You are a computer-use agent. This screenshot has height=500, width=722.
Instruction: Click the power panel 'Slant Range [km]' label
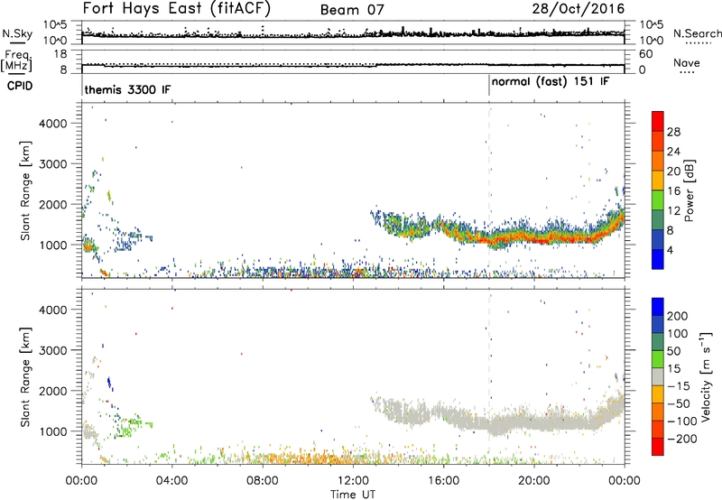[x=25, y=190]
